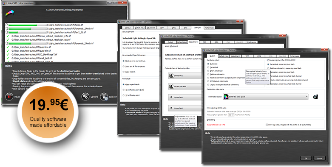Toggle Rendering intent for CMYK to CMYK checkbox
The width and height of the screenshot is (332, 167).
coord(268,60)
